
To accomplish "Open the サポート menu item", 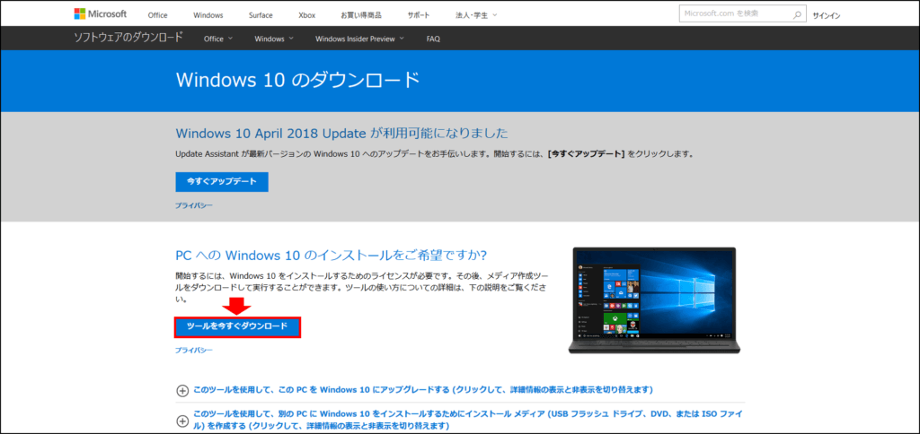I will (419, 15).
